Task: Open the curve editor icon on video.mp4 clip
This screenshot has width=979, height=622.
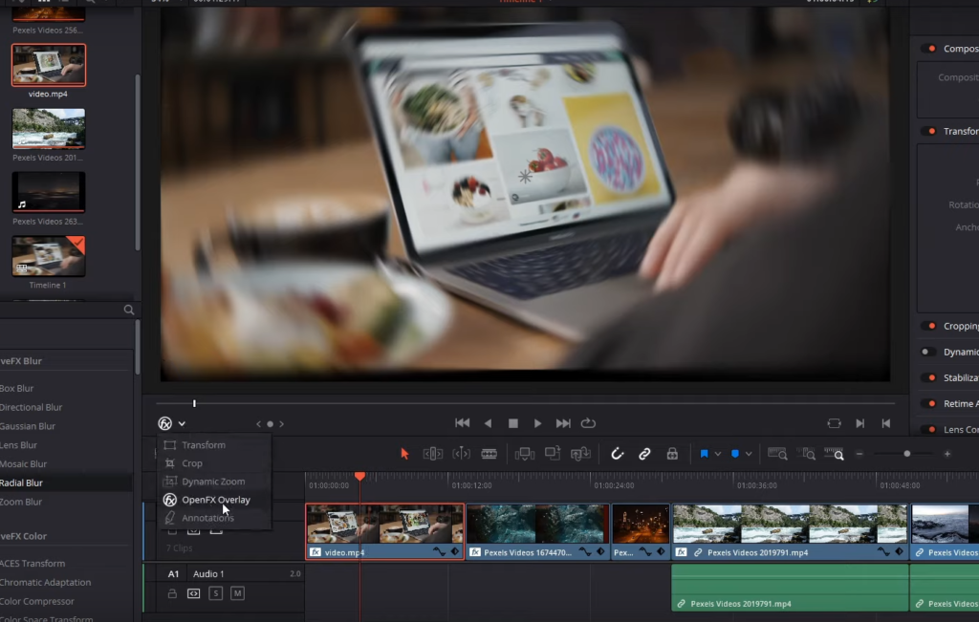Action: [x=440, y=551]
